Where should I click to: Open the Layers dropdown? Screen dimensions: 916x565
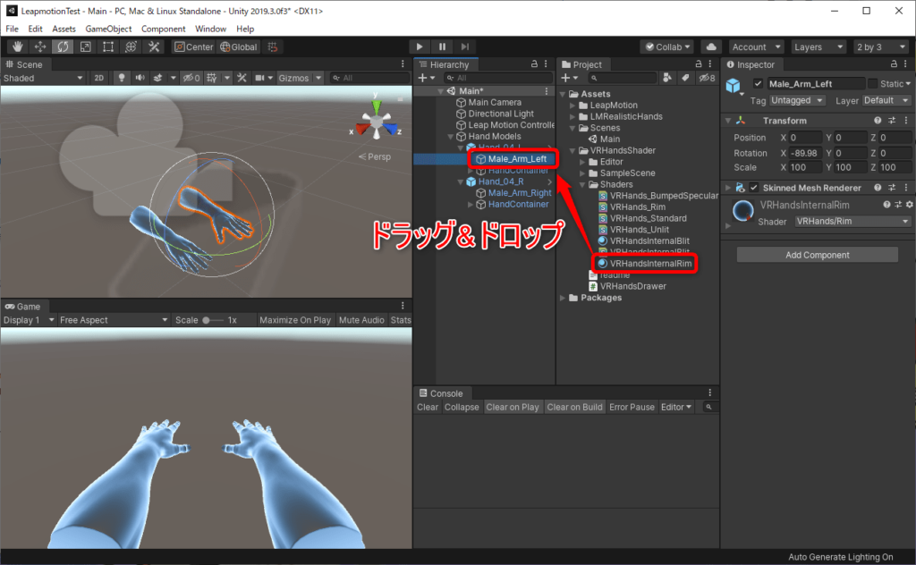pyautogui.click(x=818, y=46)
